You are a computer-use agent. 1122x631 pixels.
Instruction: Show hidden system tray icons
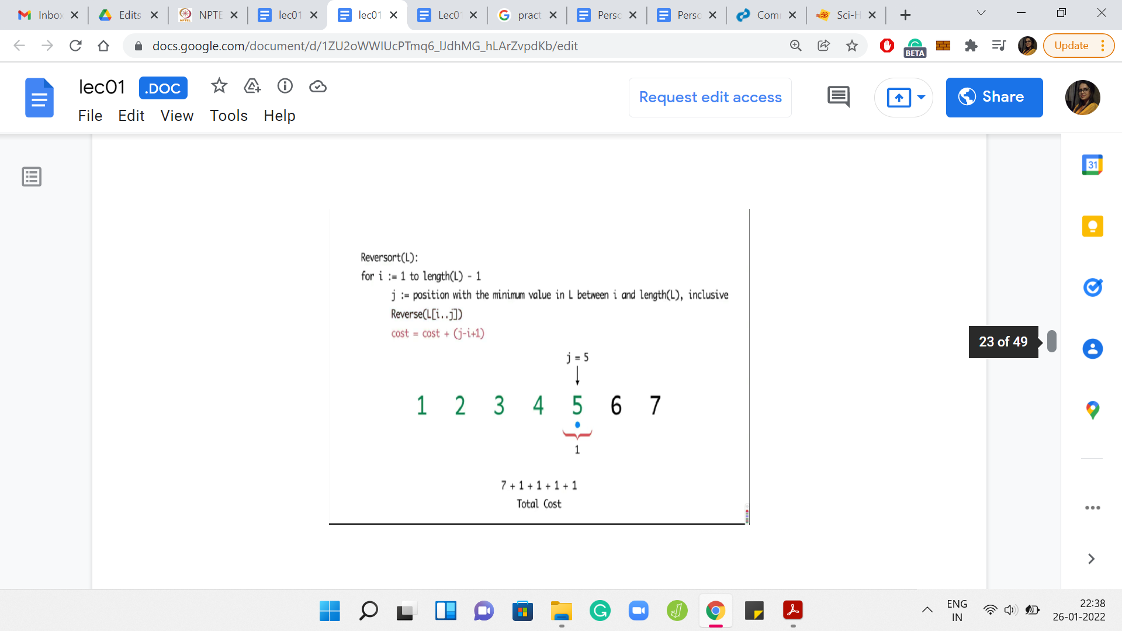[927, 610]
